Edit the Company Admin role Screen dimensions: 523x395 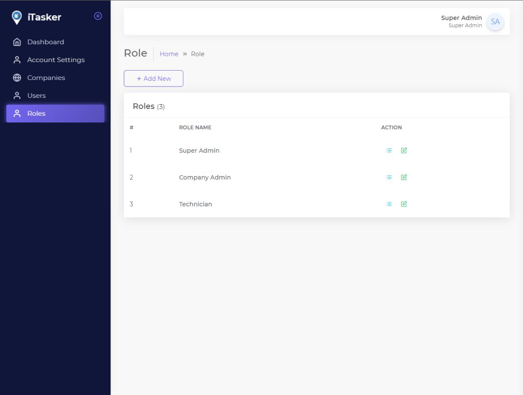(404, 177)
